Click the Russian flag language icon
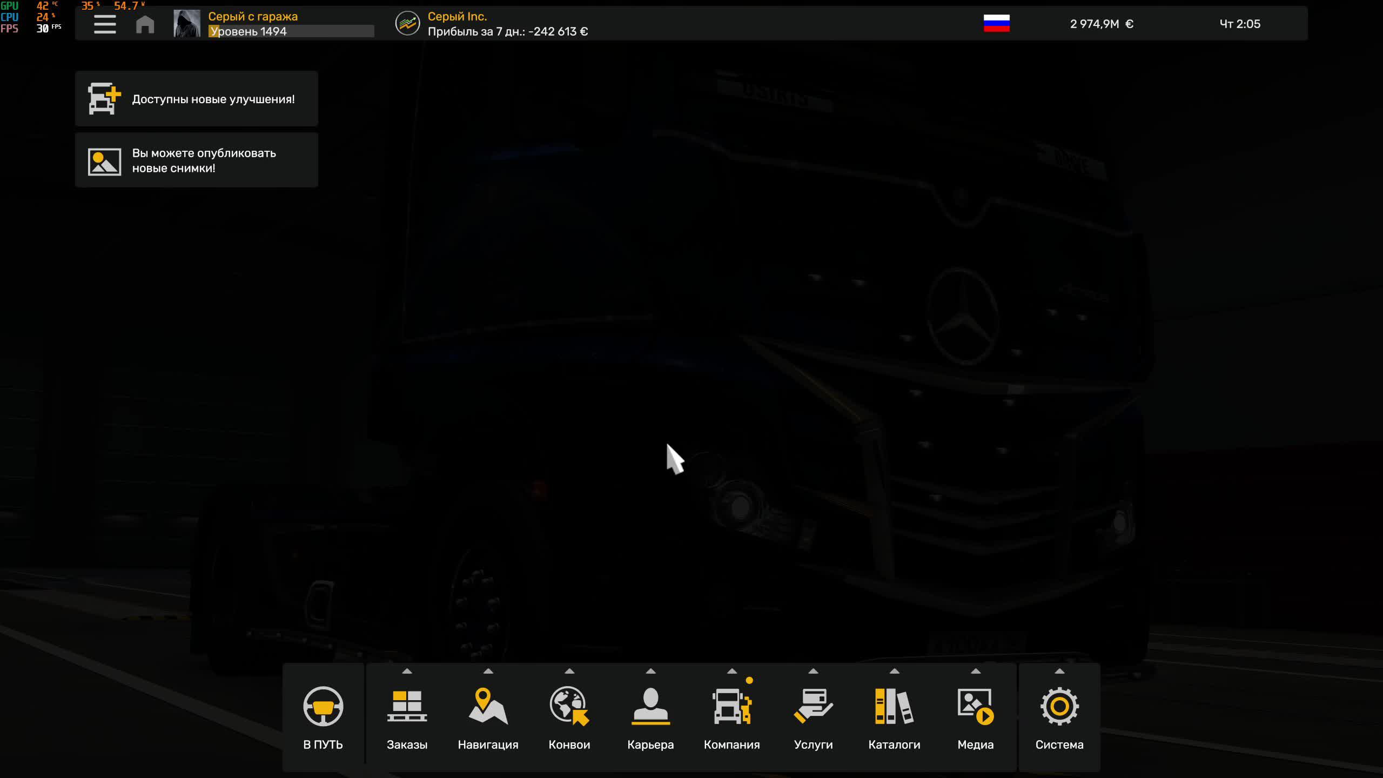Screen dimensions: 1383x778 pyautogui.click(x=996, y=24)
